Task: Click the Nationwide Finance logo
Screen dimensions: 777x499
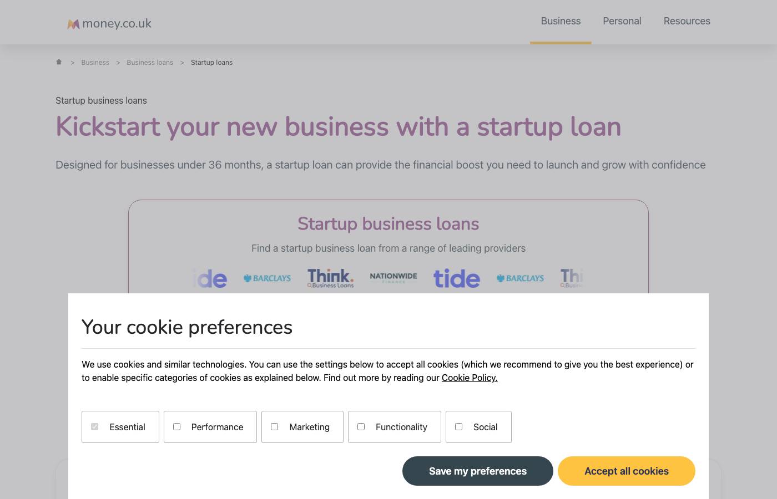Action: [x=393, y=278]
